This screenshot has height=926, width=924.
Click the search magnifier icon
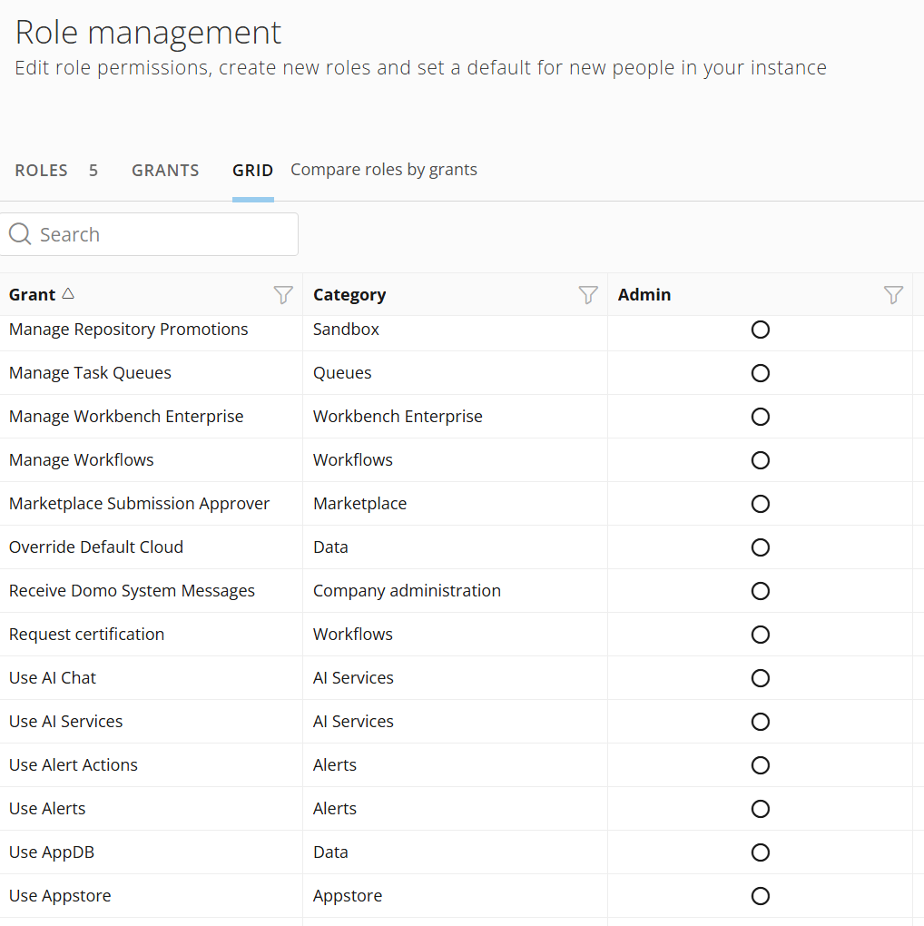click(x=20, y=234)
